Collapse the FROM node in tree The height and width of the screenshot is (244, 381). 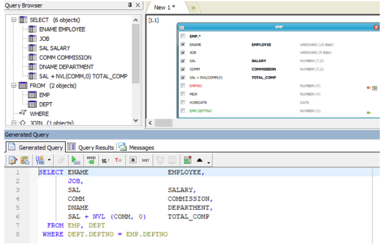point(14,85)
